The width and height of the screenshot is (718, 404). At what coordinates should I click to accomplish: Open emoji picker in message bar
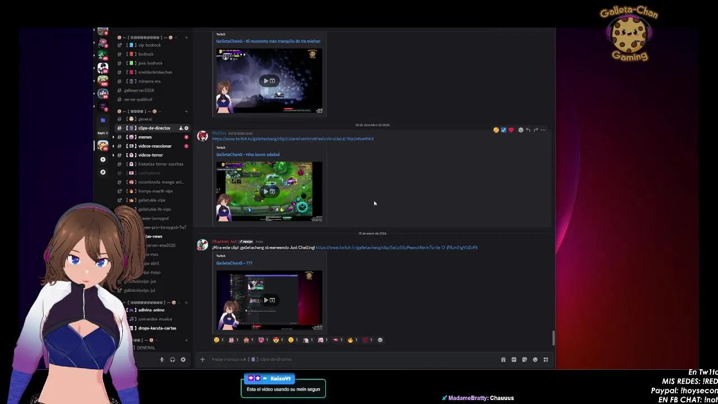click(x=535, y=360)
